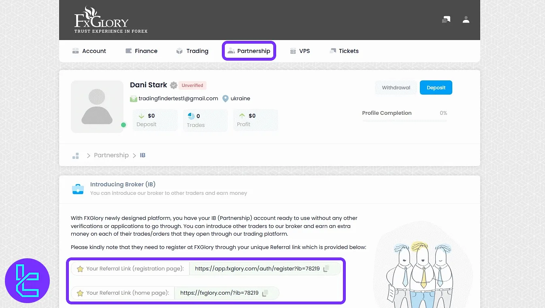Screen dimensions: 545x308
Task: Click the verification badge beside Dani Stark
Action: pyautogui.click(x=173, y=85)
